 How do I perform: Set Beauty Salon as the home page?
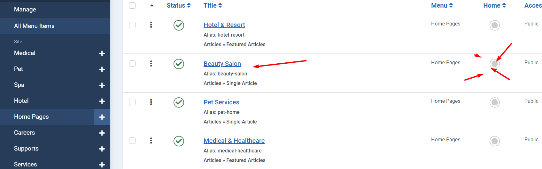coord(494,64)
